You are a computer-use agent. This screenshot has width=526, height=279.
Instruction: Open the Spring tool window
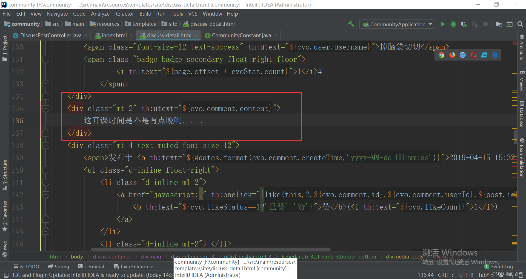(58, 267)
